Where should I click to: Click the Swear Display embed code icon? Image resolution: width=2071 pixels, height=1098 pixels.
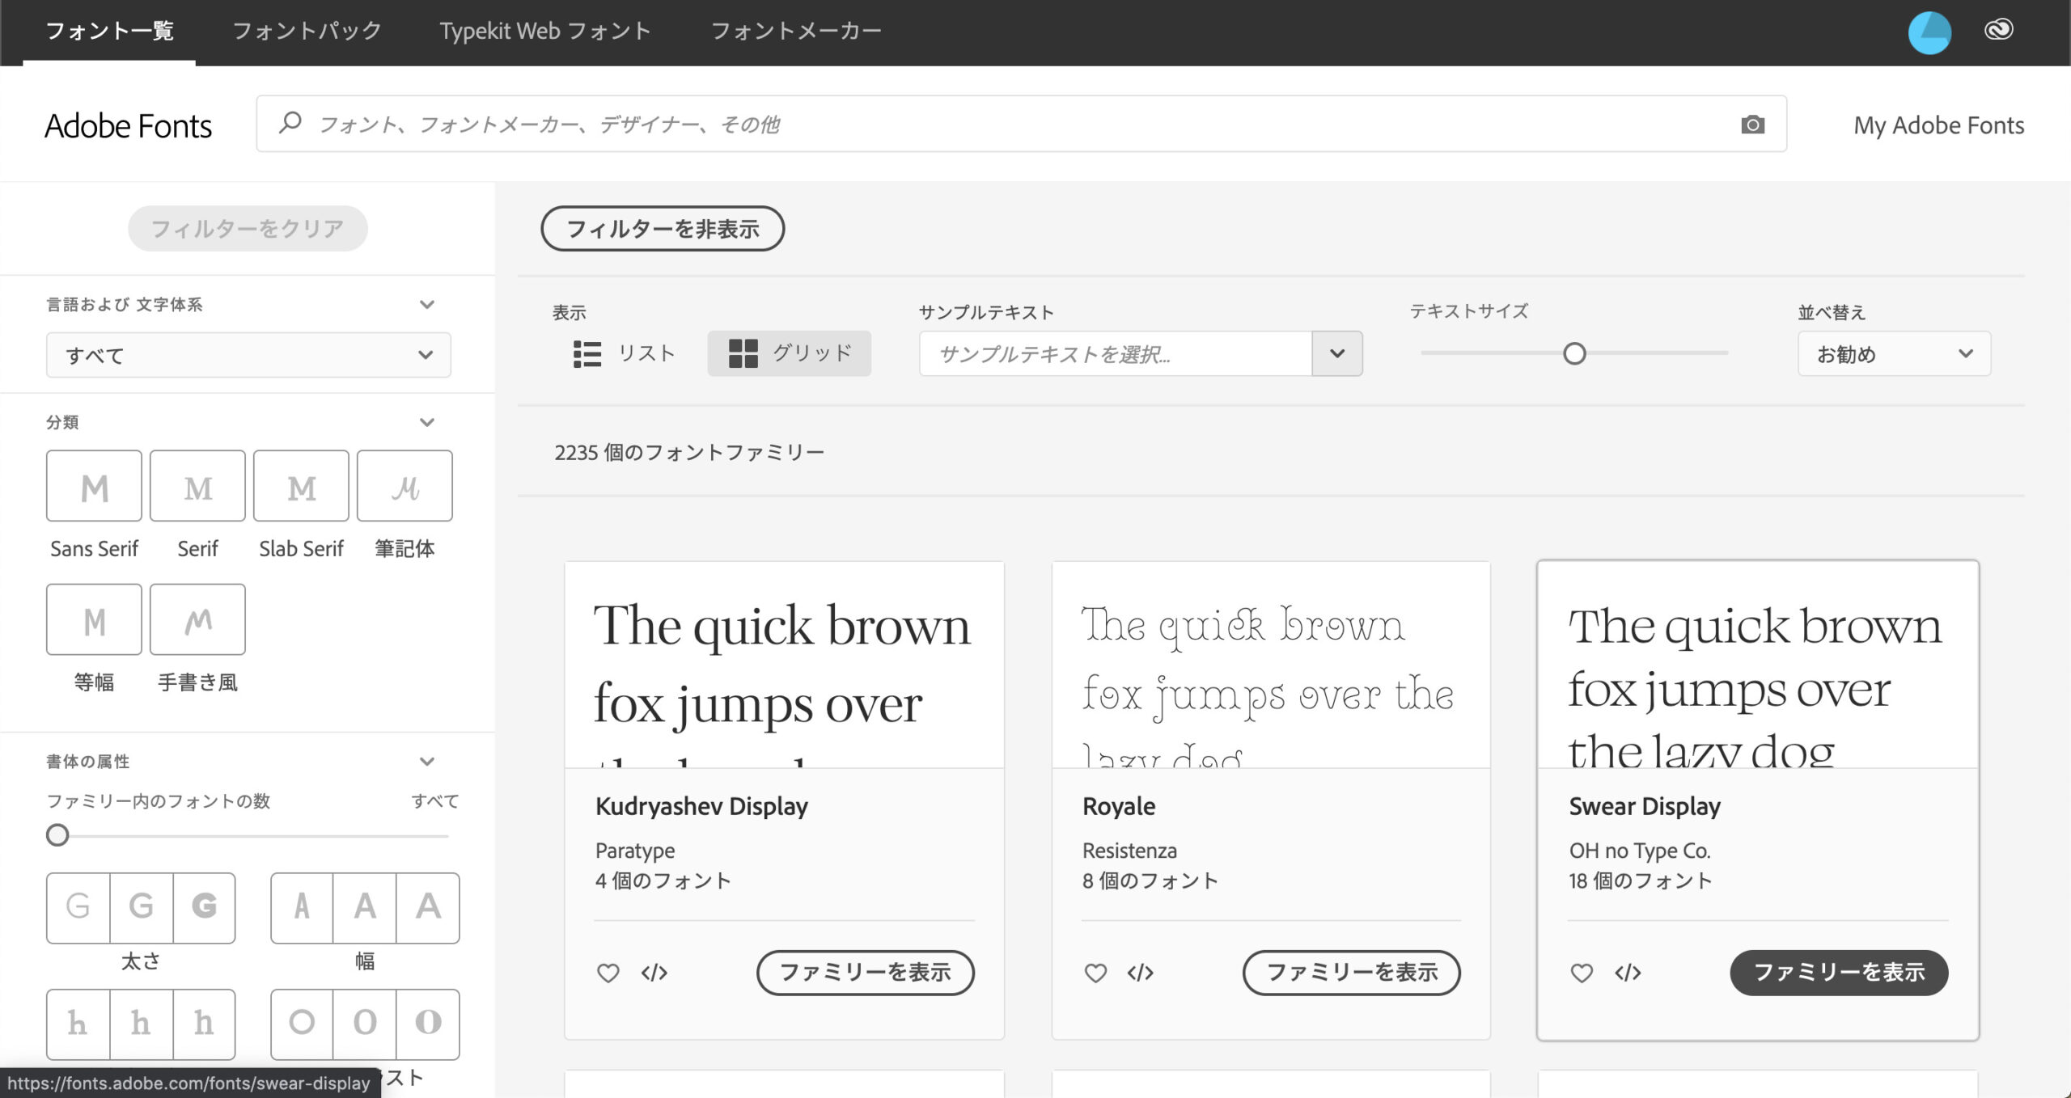click(x=1628, y=973)
